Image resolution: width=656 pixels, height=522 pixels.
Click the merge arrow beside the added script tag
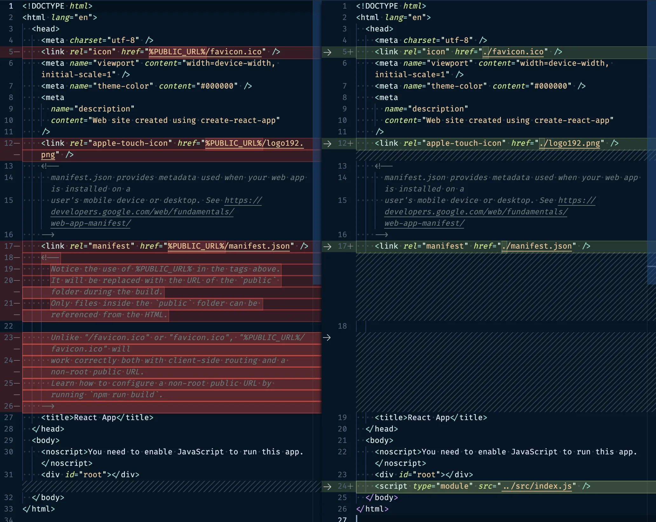(328, 486)
